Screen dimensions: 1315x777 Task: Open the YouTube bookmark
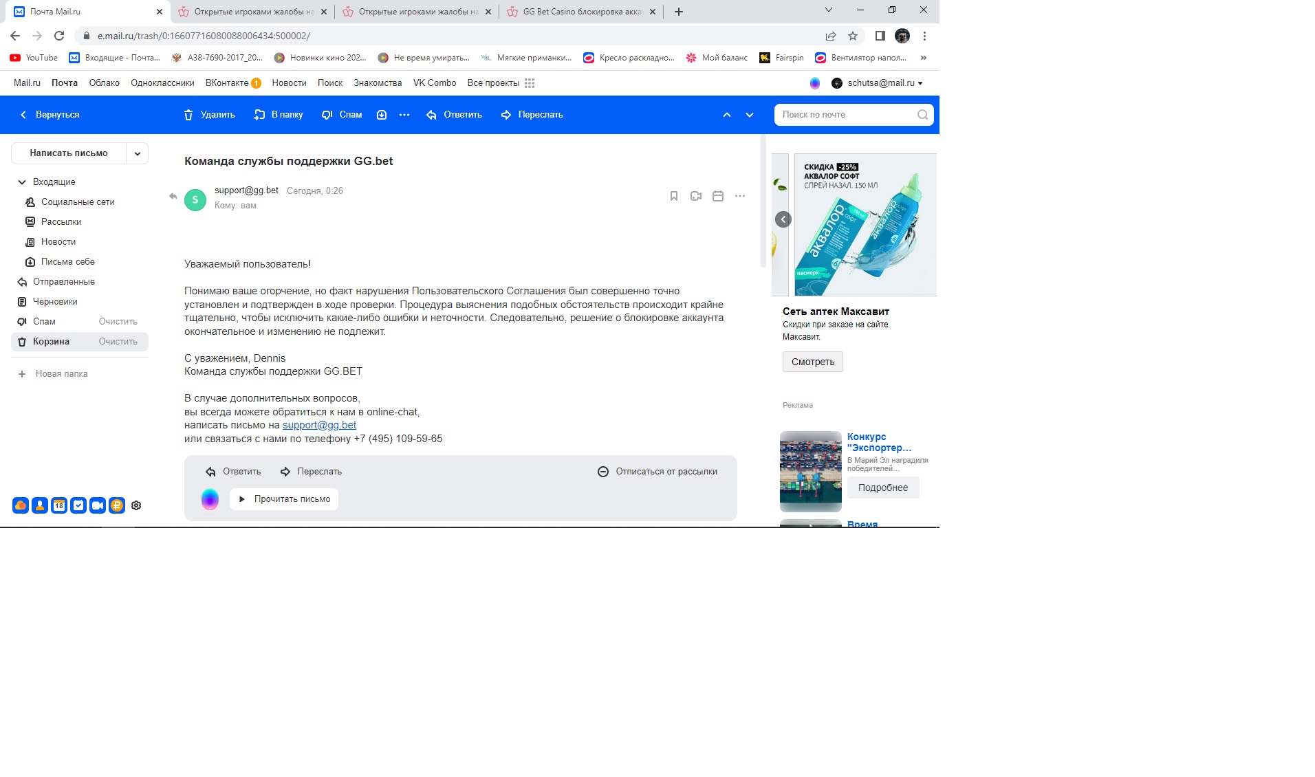pos(34,58)
